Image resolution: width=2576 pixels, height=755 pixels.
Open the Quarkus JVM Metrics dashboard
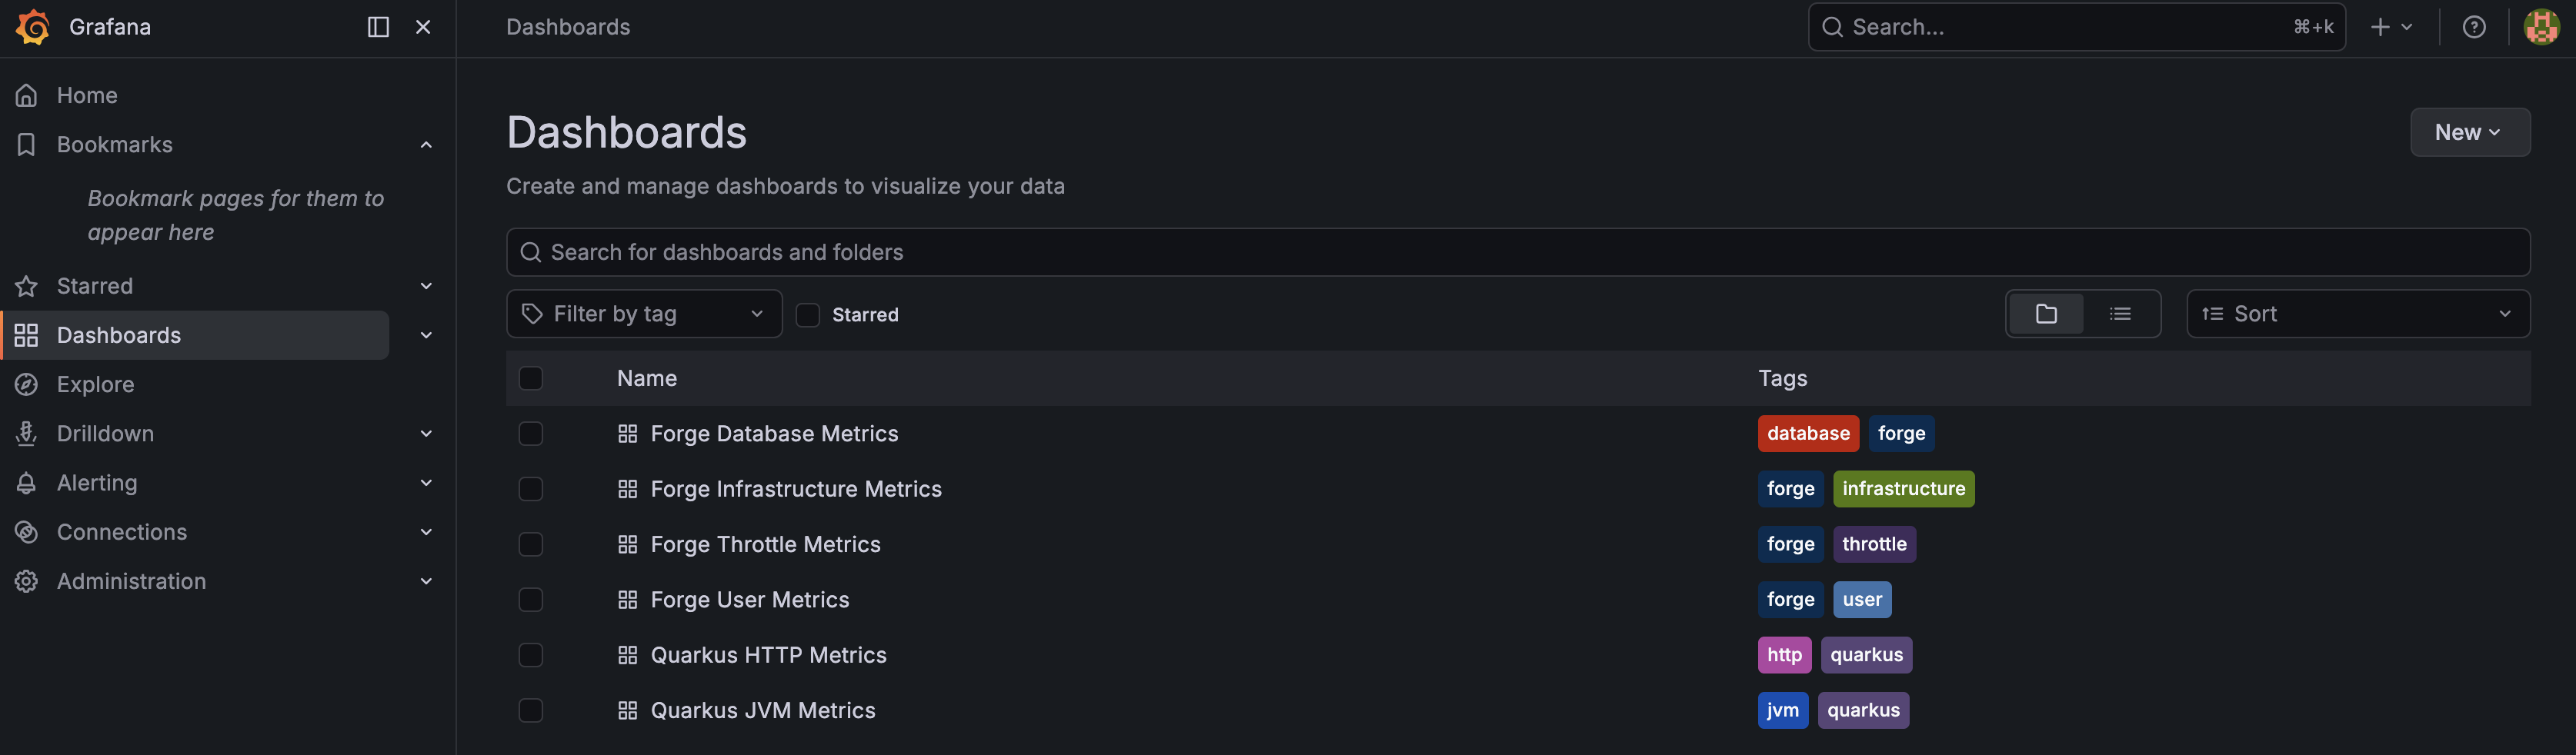(762, 710)
